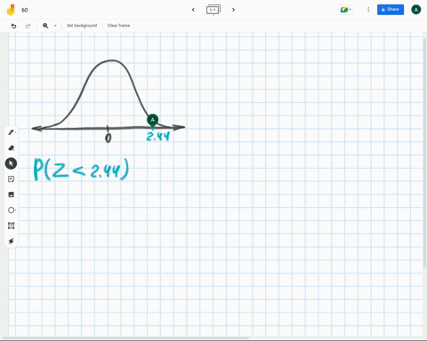Go to the previous frame

(193, 10)
